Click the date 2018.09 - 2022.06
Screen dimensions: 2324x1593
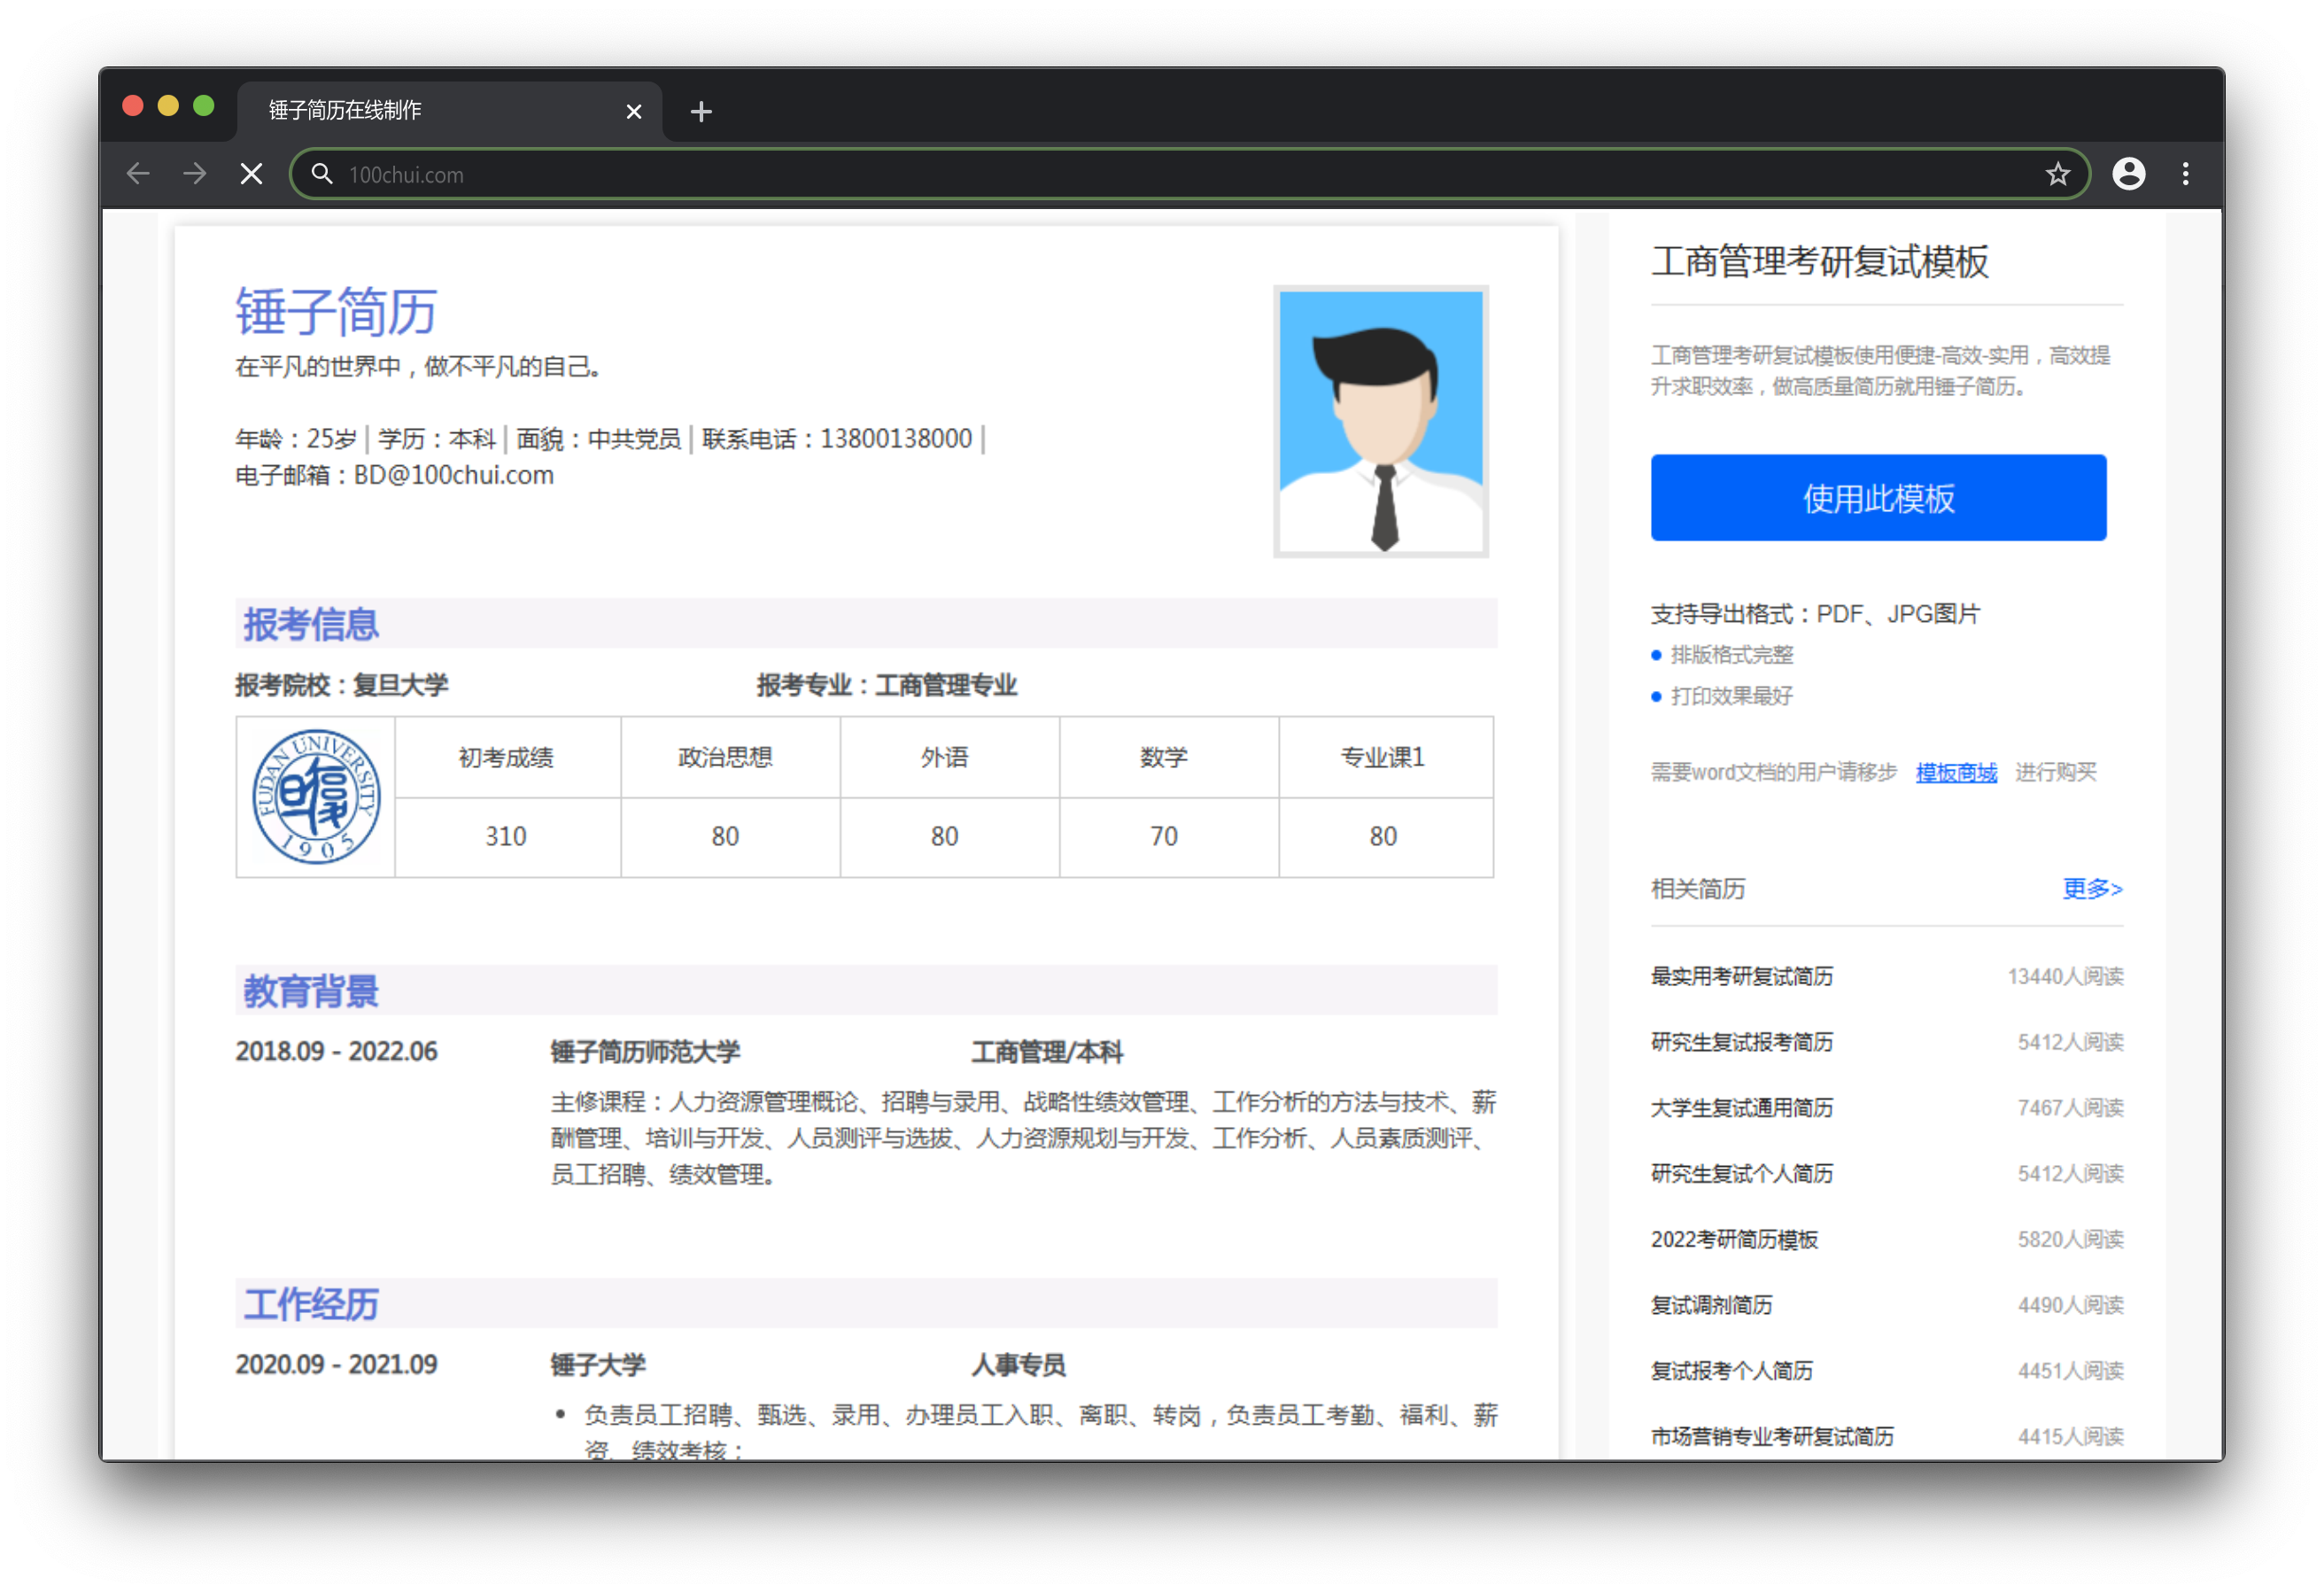(x=336, y=1052)
